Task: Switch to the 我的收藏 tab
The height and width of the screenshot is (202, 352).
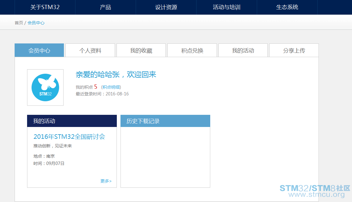Action: point(141,50)
